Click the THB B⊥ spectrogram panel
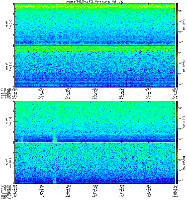Image resolution: width=187 pixels, height=200 pixels. coord(95,24)
